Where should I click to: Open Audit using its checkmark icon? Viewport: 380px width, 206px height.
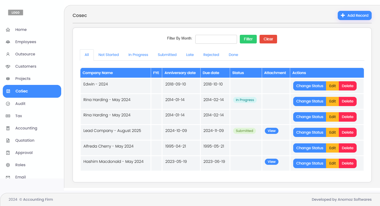pyautogui.click(x=8, y=104)
